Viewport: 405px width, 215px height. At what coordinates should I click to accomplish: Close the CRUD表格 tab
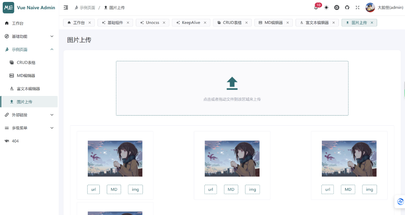pos(246,23)
